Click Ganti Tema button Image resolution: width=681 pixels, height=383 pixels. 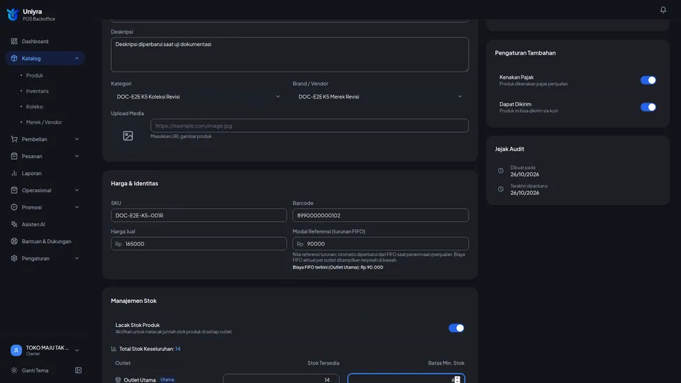point(35,370)
